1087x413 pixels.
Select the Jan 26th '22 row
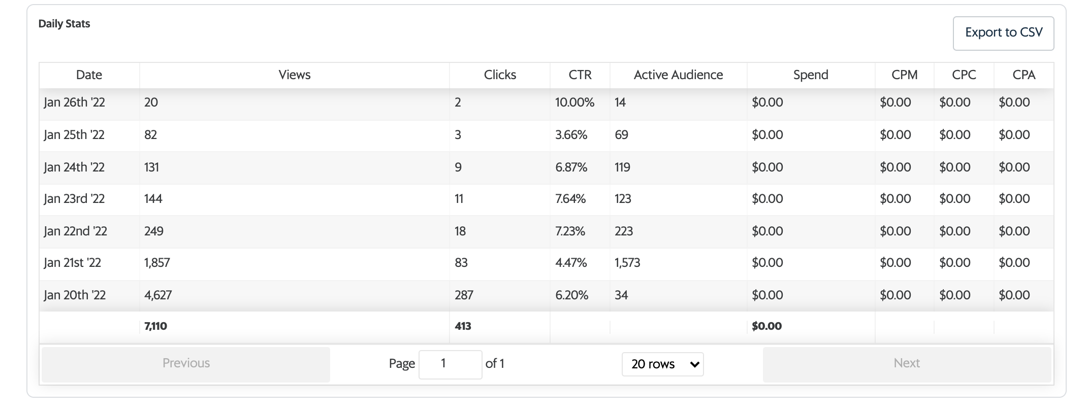(74, 102)
